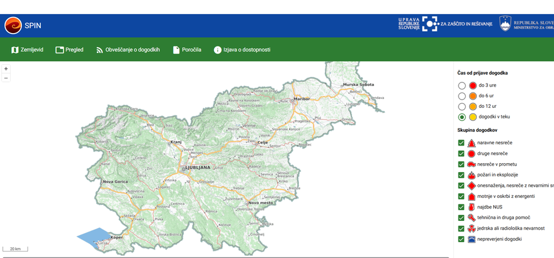Disable motnje v oskrbi z energenti checkbox
Image resolution: width=554 pixels, height=258 pixels.
click(461, 197)
